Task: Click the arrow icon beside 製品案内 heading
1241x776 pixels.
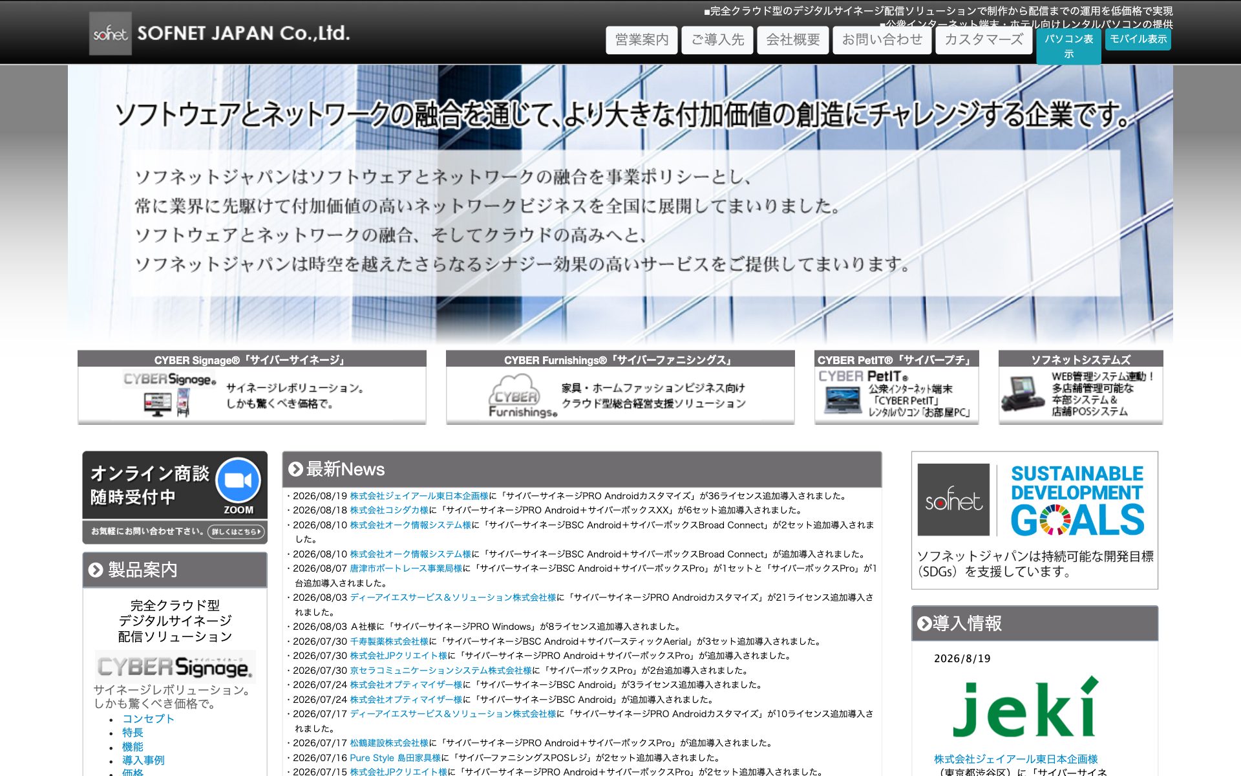Action: pyautogui.click(x=96, y=570)
